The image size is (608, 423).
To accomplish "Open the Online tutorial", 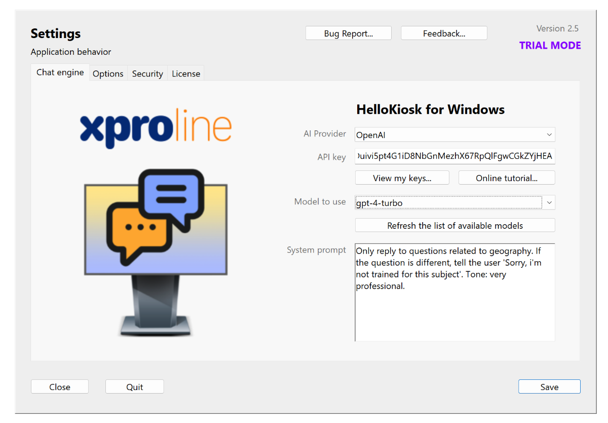I will point(507,178).
